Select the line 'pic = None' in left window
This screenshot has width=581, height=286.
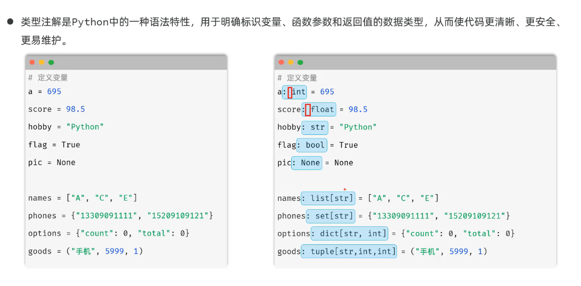[x=52, y=162]
